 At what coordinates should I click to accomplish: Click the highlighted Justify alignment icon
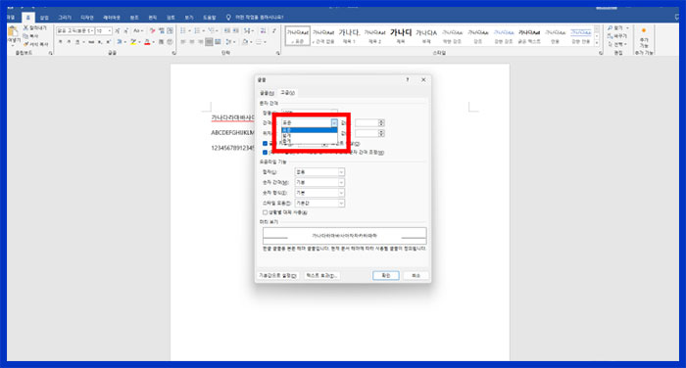(x=209, y=42)
